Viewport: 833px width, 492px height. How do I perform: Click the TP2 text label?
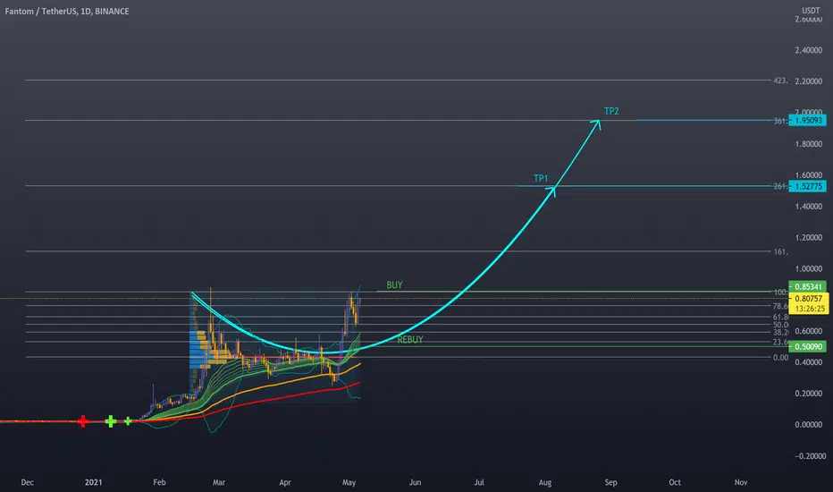click(611, 111)
